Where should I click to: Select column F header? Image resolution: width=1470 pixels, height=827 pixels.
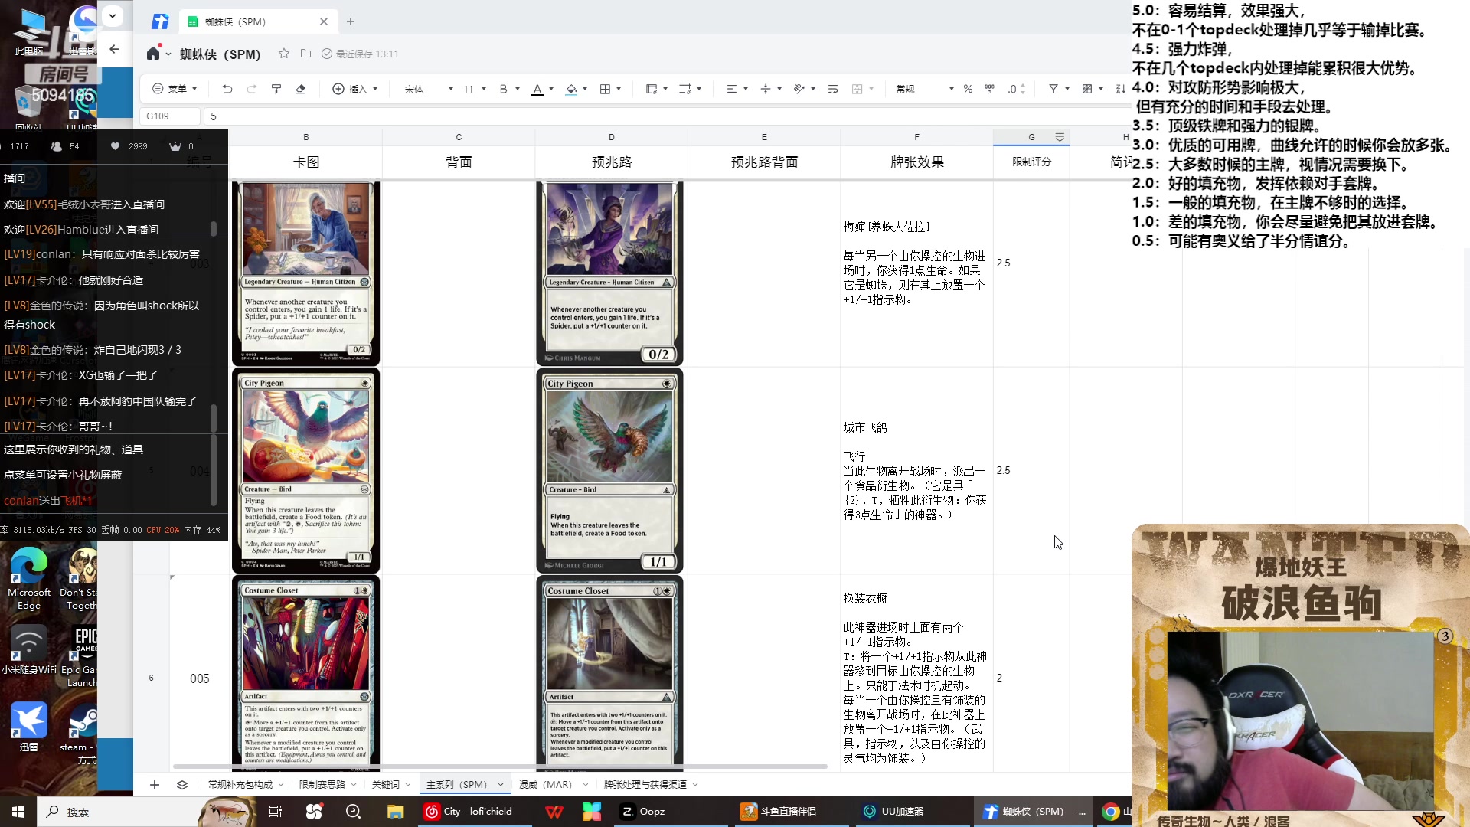916,137
